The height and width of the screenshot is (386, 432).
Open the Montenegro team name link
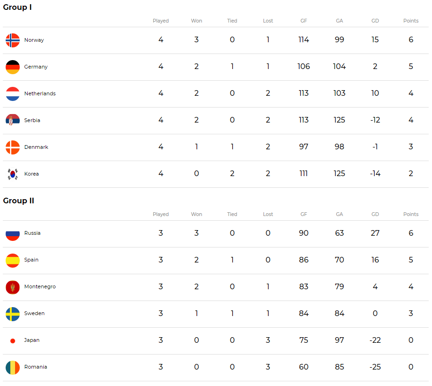coord(40,286)
